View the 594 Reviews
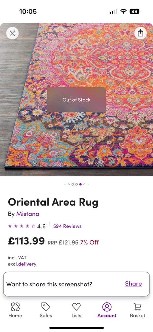The image size is (153, 332). click(67, 226)
